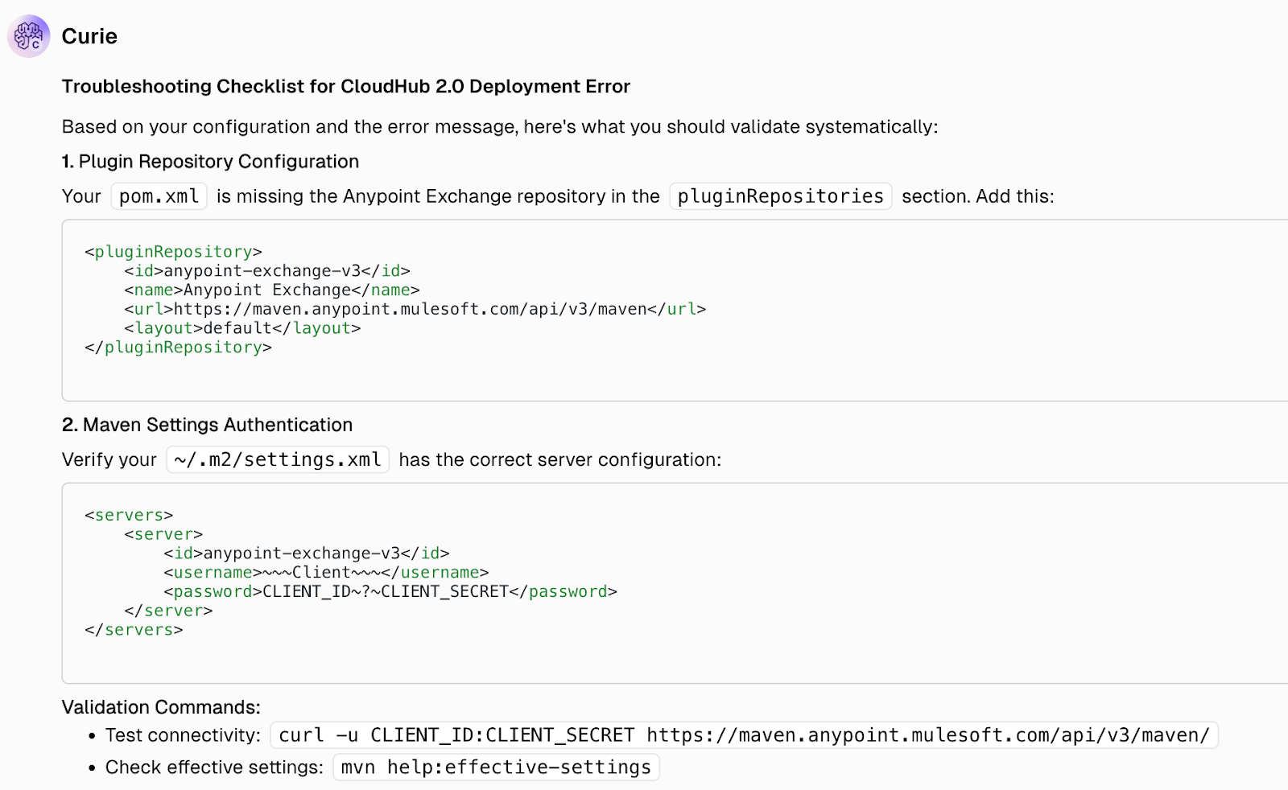This screenshot has width=1288, height=790.
Task: Click the Check effective settings bullet label
Action: [x=212, y=767]
